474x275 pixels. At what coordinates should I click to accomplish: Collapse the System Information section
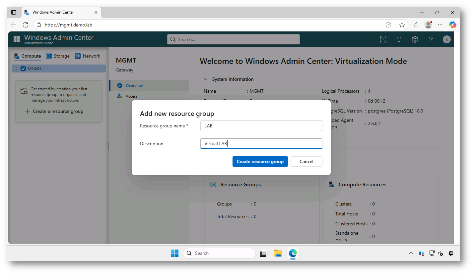point(206,79)
